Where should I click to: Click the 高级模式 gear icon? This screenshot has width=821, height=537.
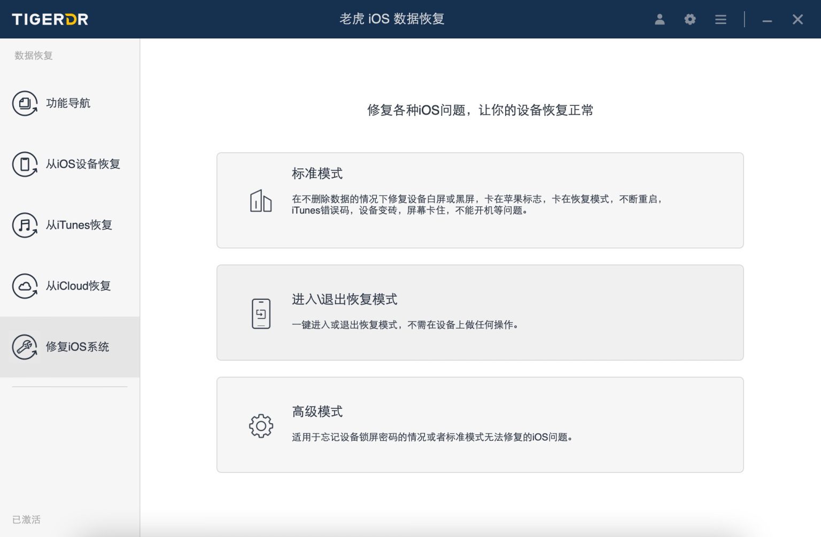[x=261, y=426]
